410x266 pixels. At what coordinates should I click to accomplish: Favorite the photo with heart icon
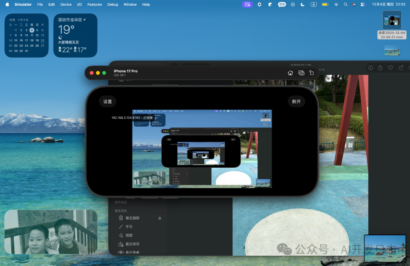click(390, 68)
